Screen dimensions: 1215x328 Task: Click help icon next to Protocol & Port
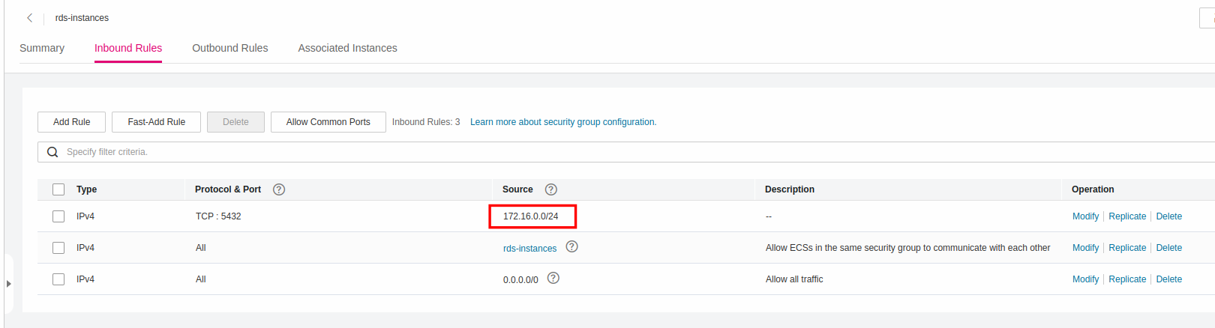point(279,189)
